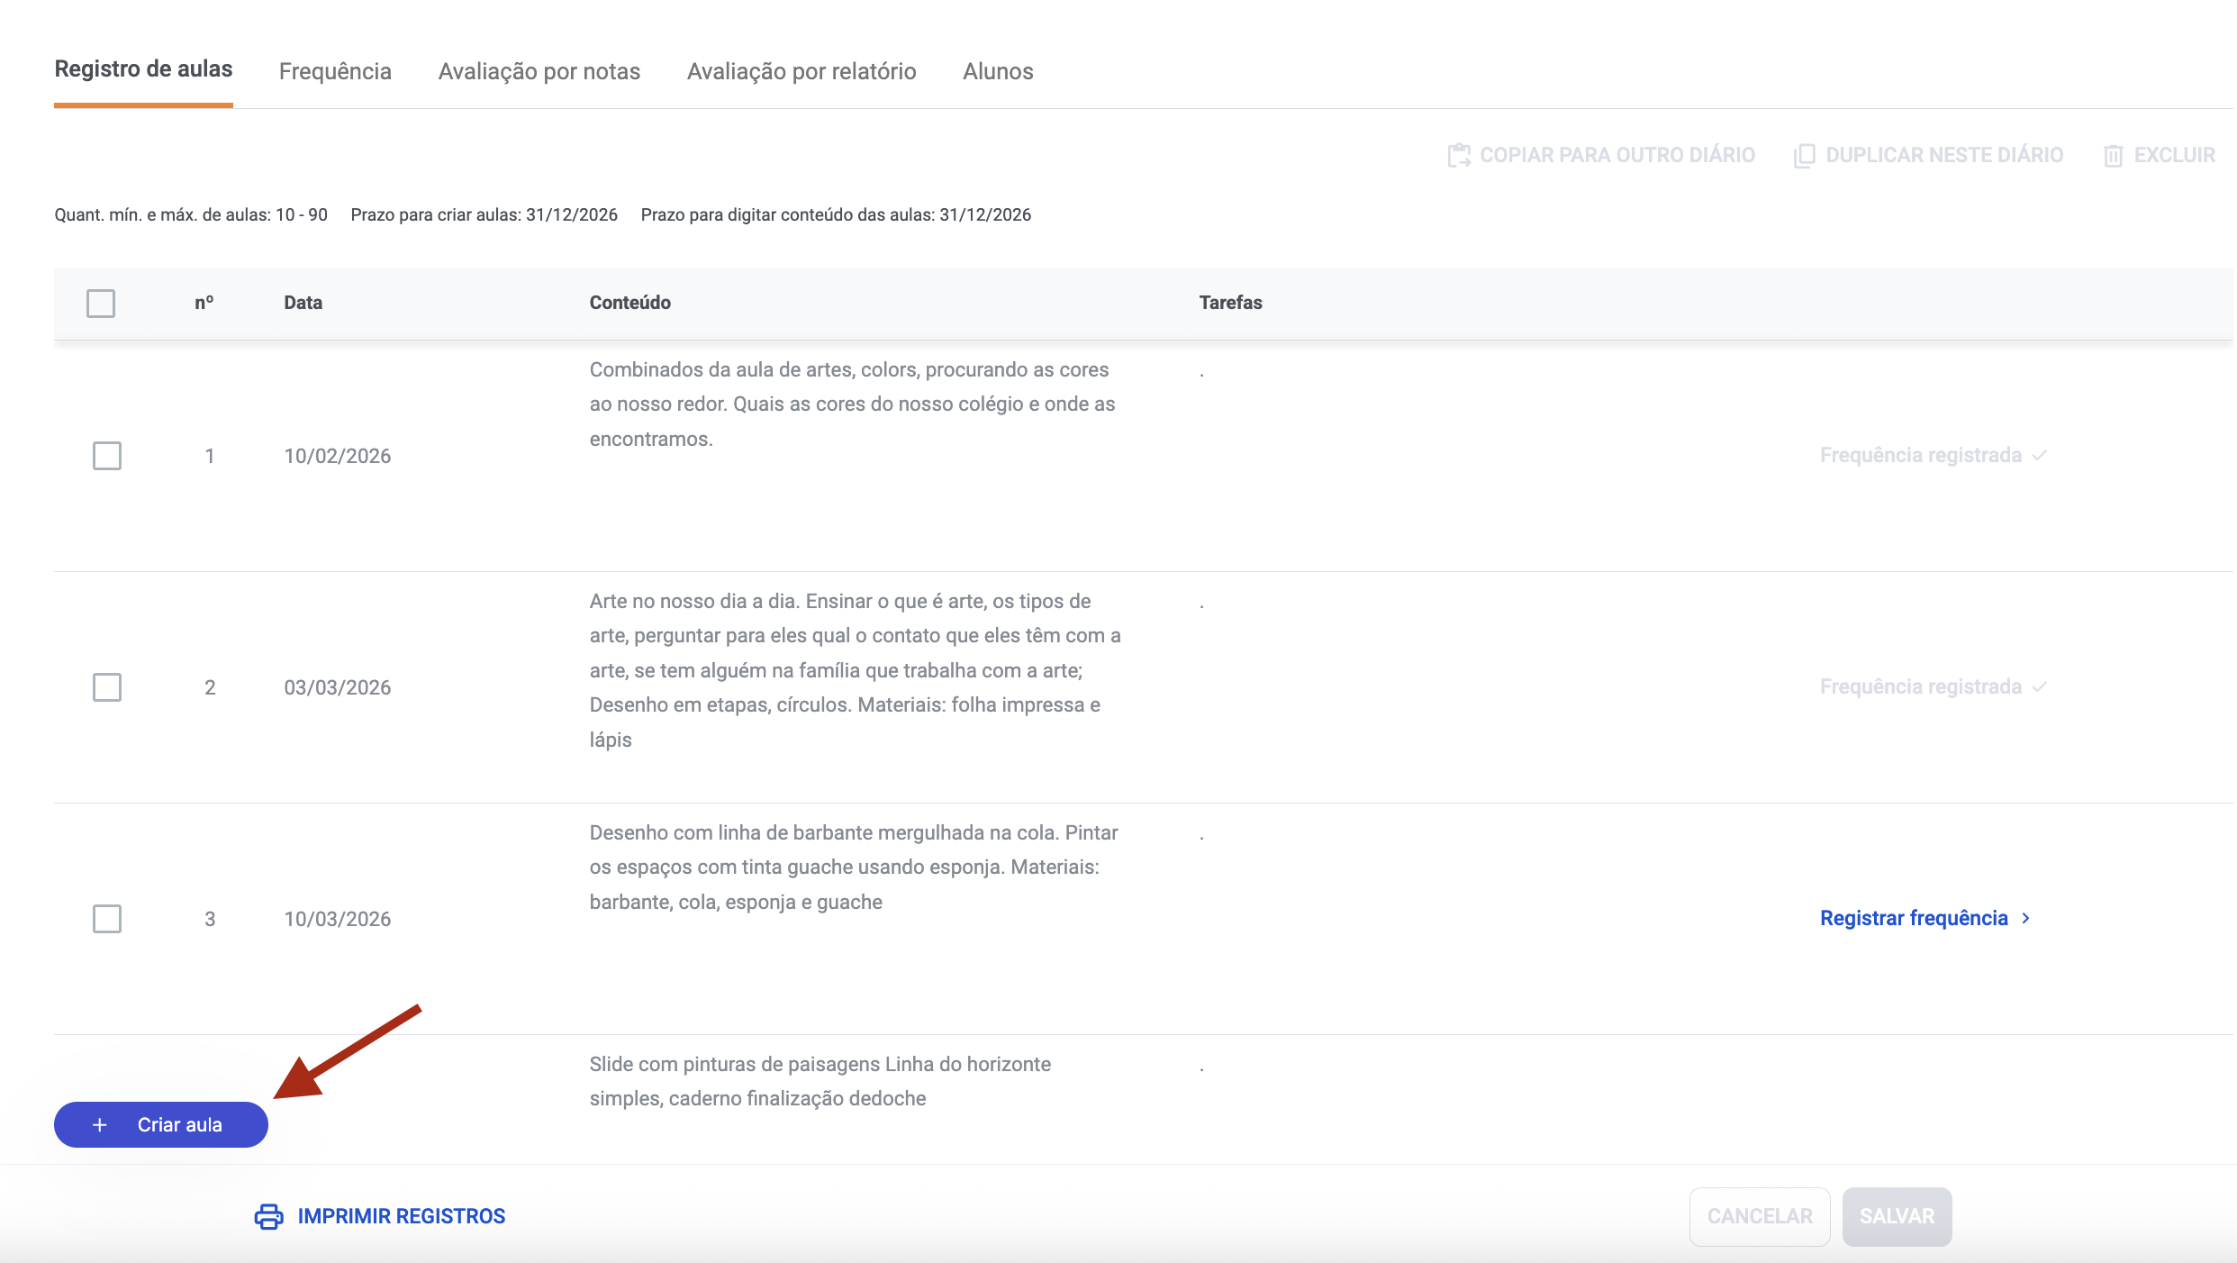Click the date 10/02/2026
Viewport: 2237px width, 1263px height.
[338, 456]
